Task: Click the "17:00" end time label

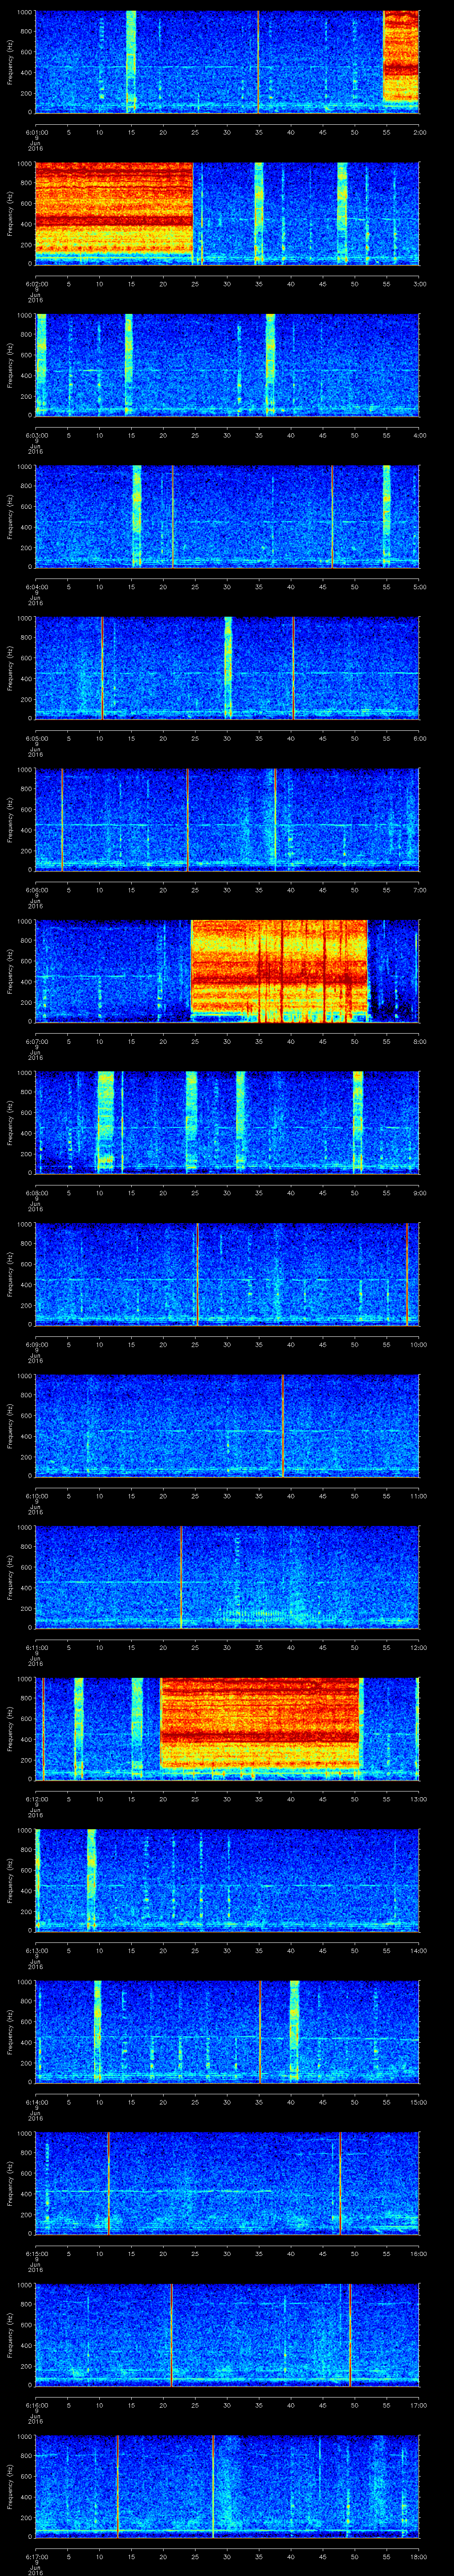Action: tap(418, 2405)
